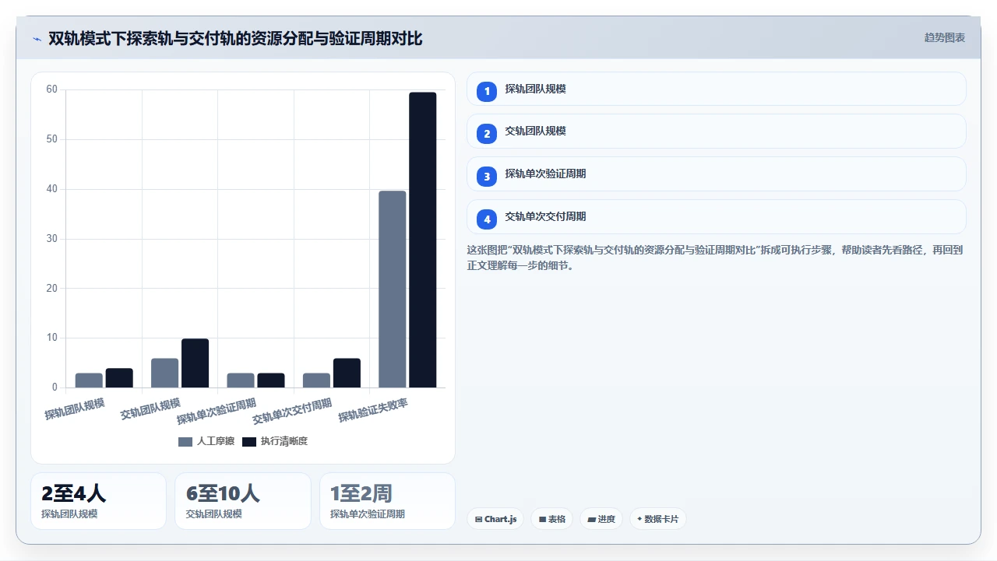
Task: Select the 表格 tag
Action: click(552, 519)
